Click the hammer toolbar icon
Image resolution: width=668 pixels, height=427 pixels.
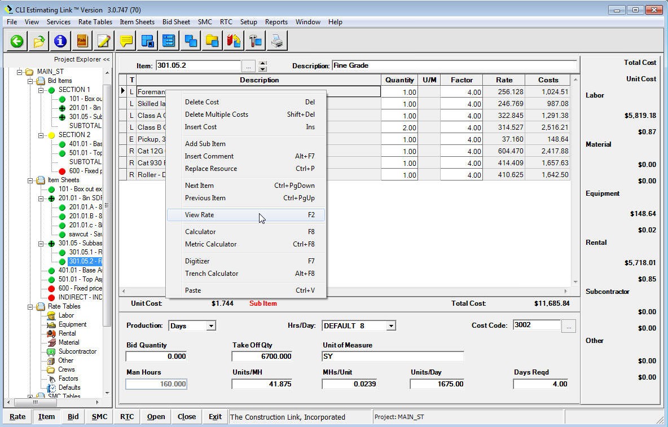pos(255,41)
